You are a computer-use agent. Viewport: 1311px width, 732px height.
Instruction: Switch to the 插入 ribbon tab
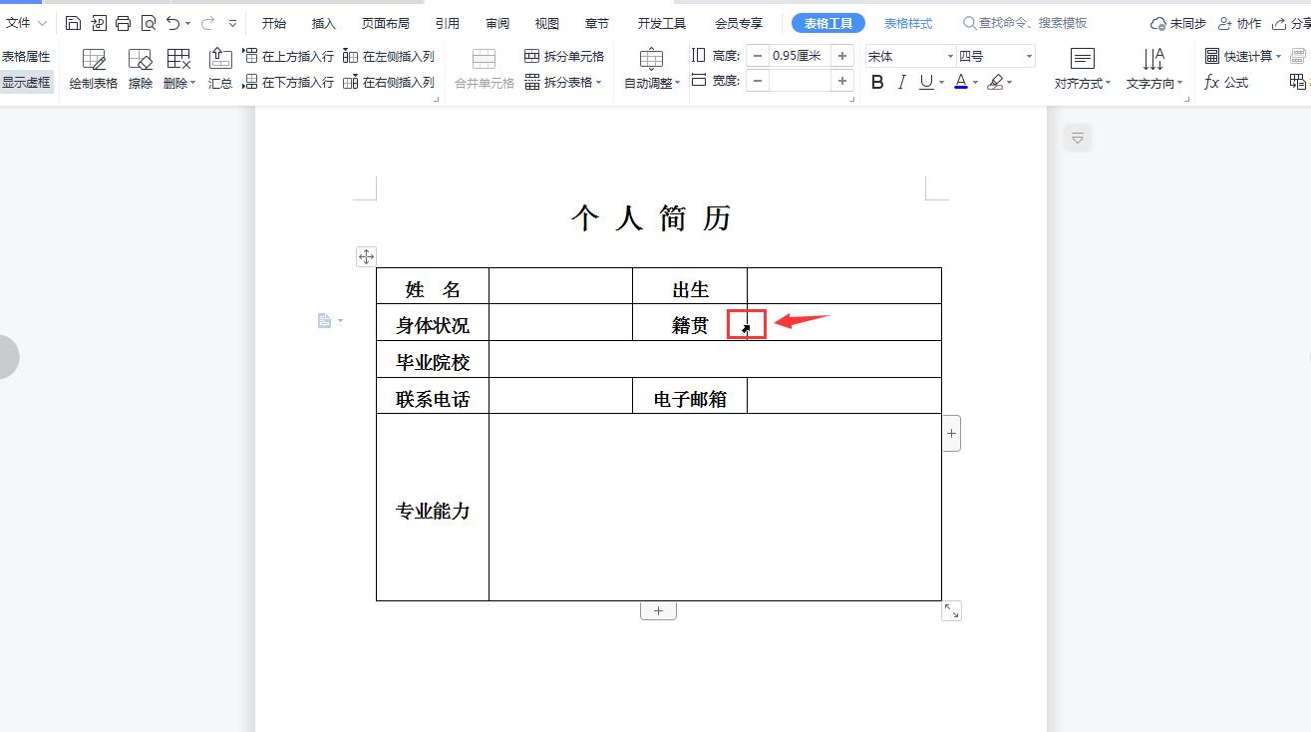coord(324,23)
